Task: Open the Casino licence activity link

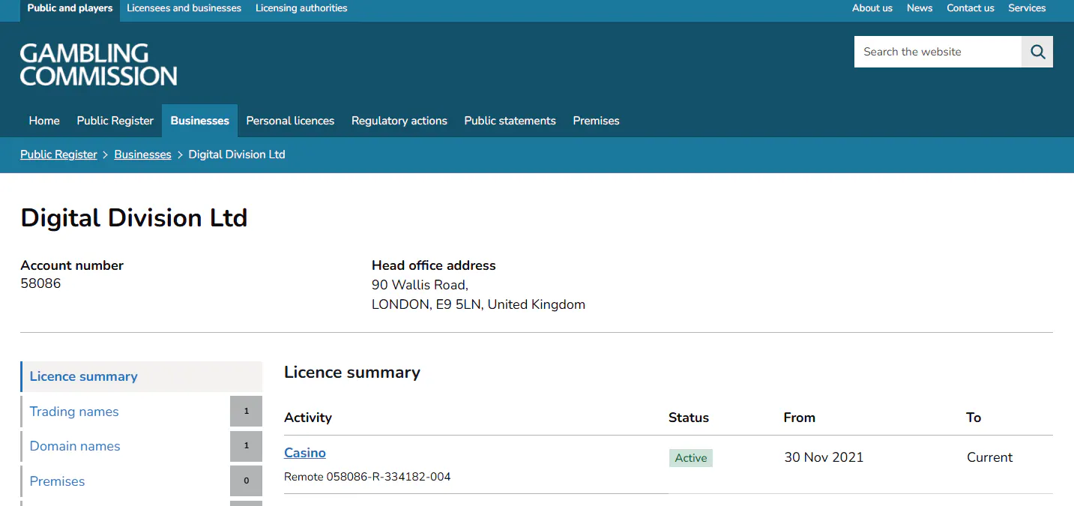Action: (305, 453)
